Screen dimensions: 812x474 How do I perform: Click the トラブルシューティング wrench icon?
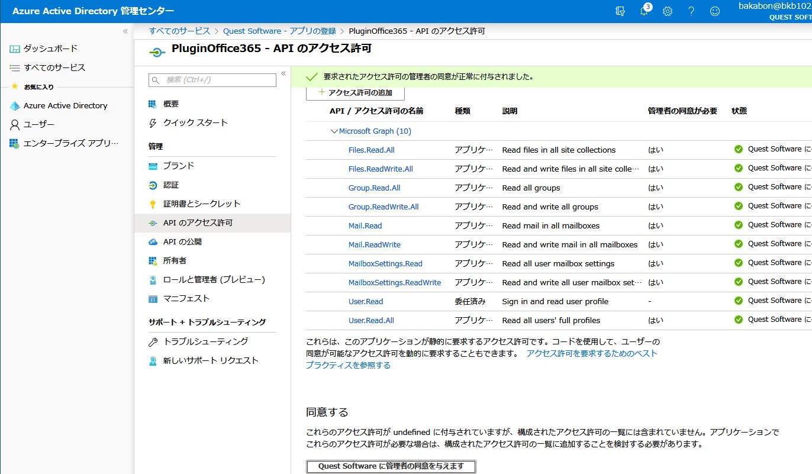click(x=153, y=341)
